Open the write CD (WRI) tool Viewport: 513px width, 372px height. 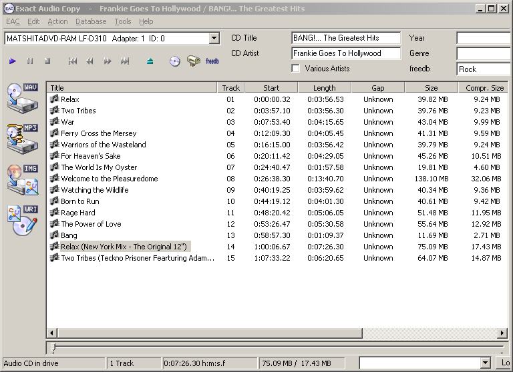point(23,221)
